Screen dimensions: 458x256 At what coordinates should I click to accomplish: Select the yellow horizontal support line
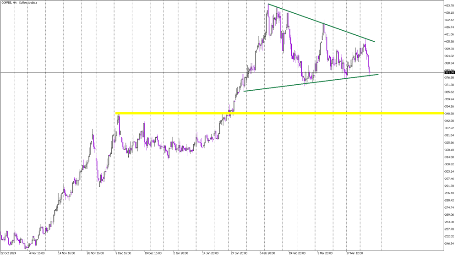pyautogui.click(x=279, y=113)
